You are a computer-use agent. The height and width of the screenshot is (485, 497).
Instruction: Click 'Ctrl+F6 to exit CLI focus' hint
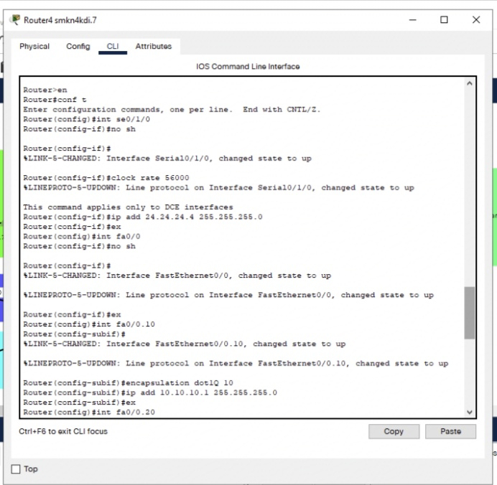(63, 431)
